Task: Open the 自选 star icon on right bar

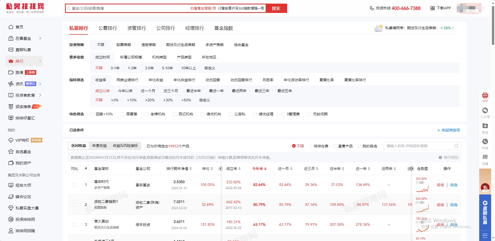Action: [485, 126]
